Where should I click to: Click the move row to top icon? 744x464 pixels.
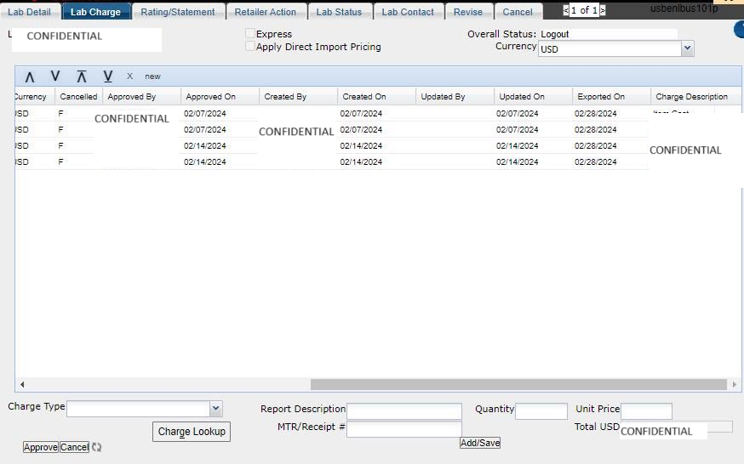(x=82, y=76)
